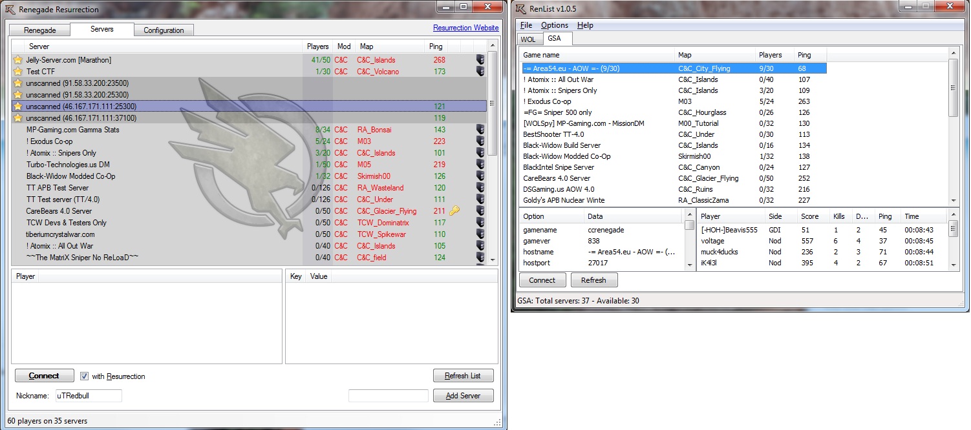Click the Renegade Resurrection title bar app icon
This screenshot has height=430, width=971.
[x=10, y=9]
